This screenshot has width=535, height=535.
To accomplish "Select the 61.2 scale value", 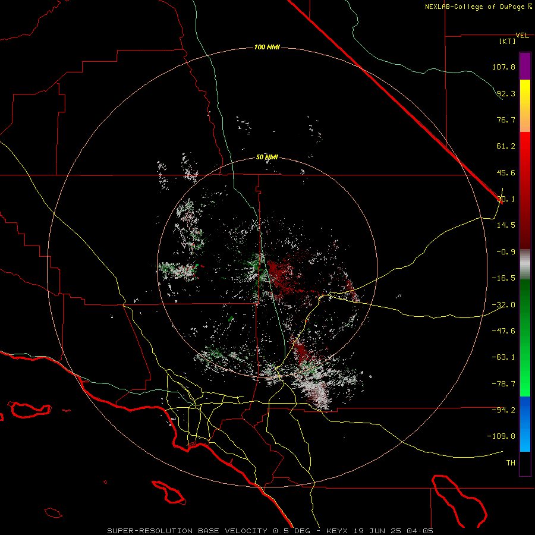I will 506,146.
